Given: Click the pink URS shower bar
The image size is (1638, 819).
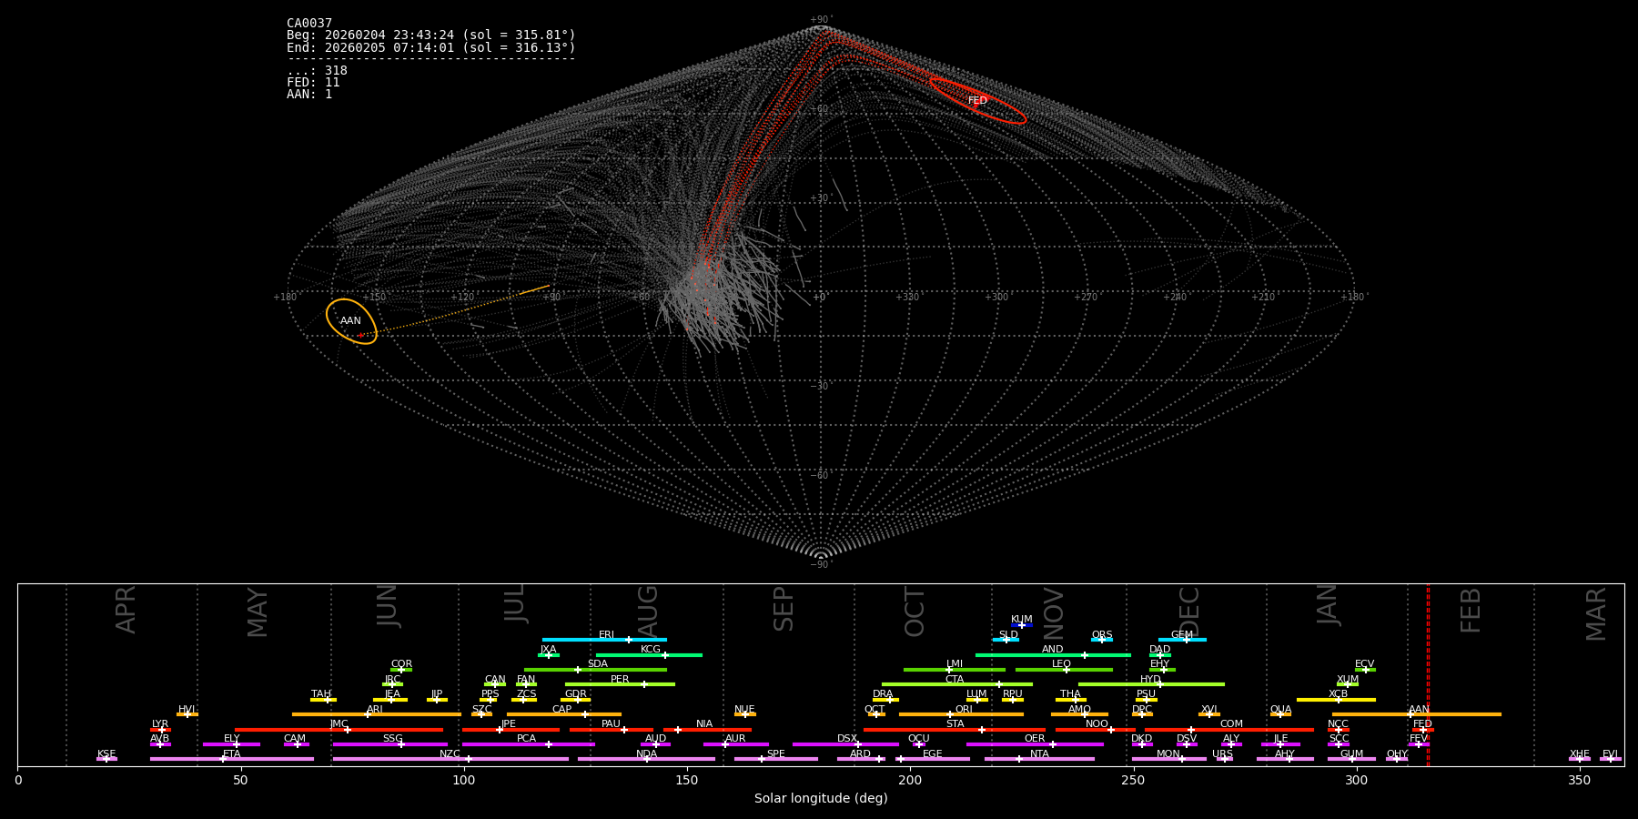Looking at the screenshot, I should tap(1224, 759).
